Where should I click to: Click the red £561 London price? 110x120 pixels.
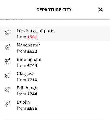(32, 37)
